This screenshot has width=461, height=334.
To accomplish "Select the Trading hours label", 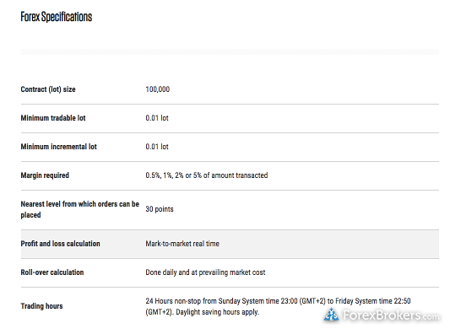I will click(41, 306).
